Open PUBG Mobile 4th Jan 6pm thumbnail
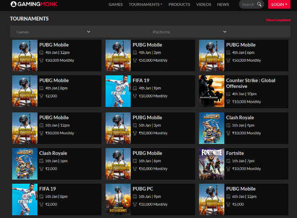The height and width of the screenshot is (218, 297). [x=212, y=55]
